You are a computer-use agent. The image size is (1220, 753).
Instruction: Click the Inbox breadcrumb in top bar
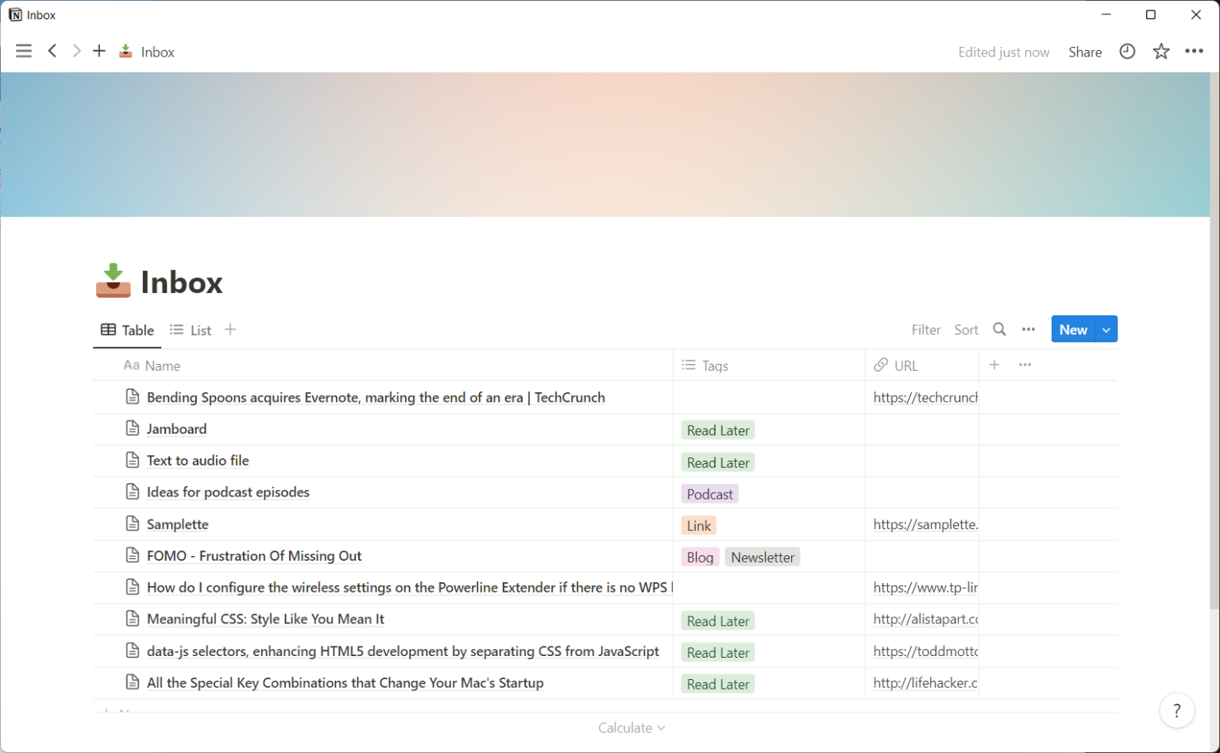coord(147,52)
